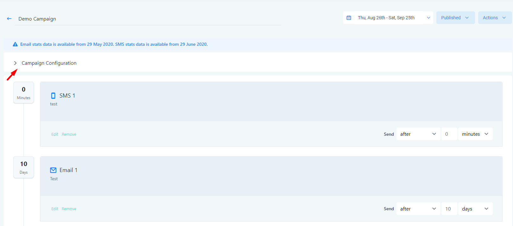The image size is (513, 226).
Task: Open the SMS 1 'after' send dropdown
Action: 418,134
